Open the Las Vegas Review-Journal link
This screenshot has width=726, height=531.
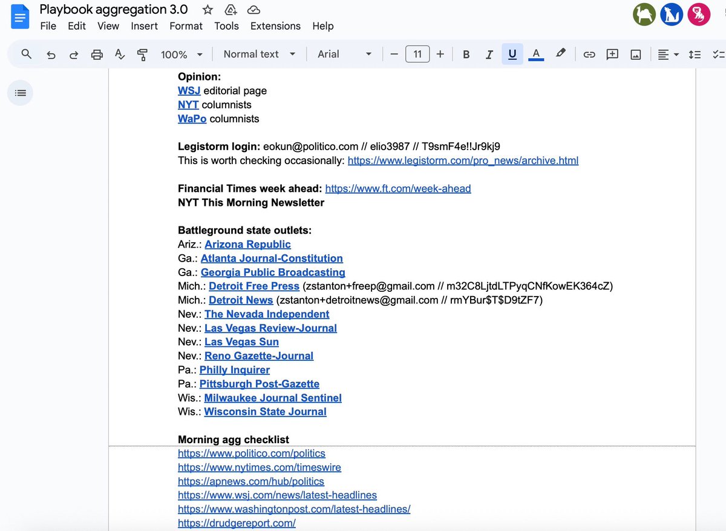pyautogui.click(x=270, y=328)
